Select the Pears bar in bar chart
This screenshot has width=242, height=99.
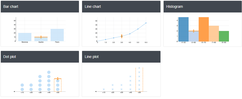coord(57,35)
